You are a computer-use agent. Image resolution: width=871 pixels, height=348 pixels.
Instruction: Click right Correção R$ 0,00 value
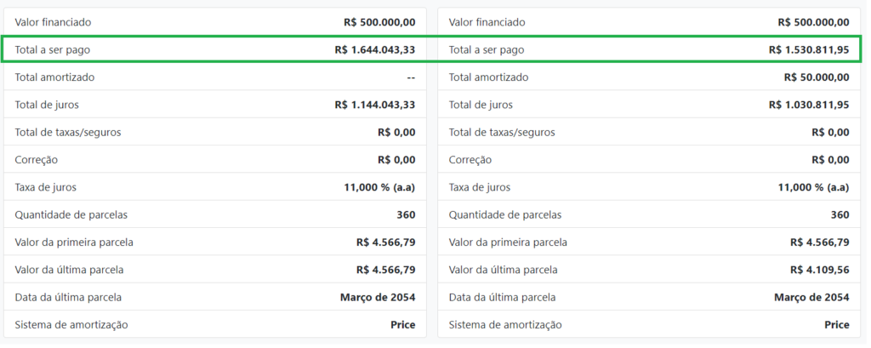[830, 160]
